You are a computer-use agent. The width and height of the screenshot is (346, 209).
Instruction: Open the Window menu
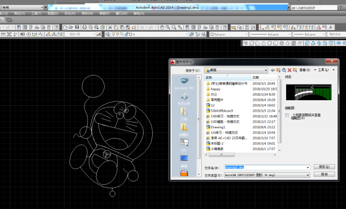121,13
